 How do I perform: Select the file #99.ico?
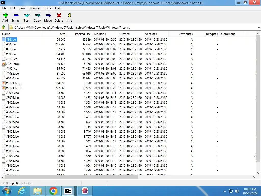pyautogui.click(x=11, y=54)
